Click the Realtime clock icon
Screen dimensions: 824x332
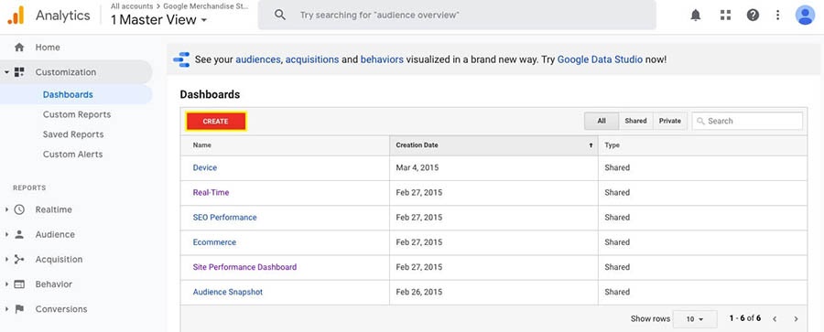click(x=19, y=209)
